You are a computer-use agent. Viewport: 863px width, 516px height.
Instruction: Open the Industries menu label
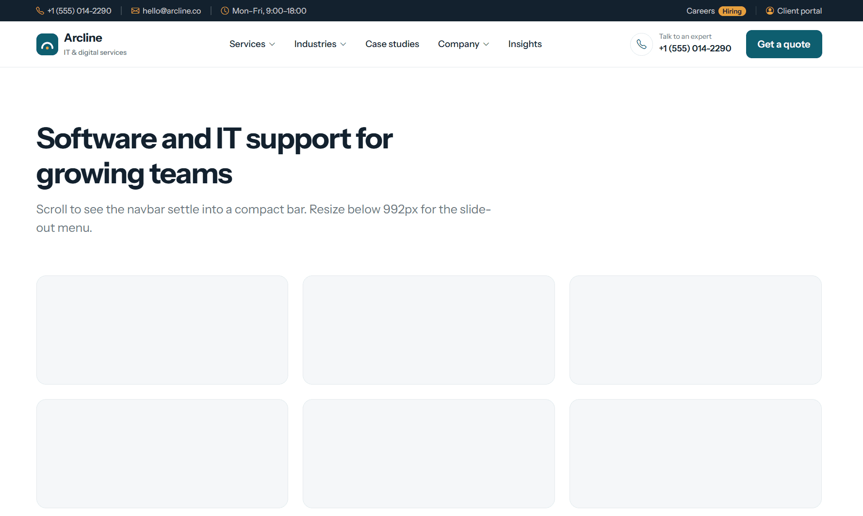(315, 44)
